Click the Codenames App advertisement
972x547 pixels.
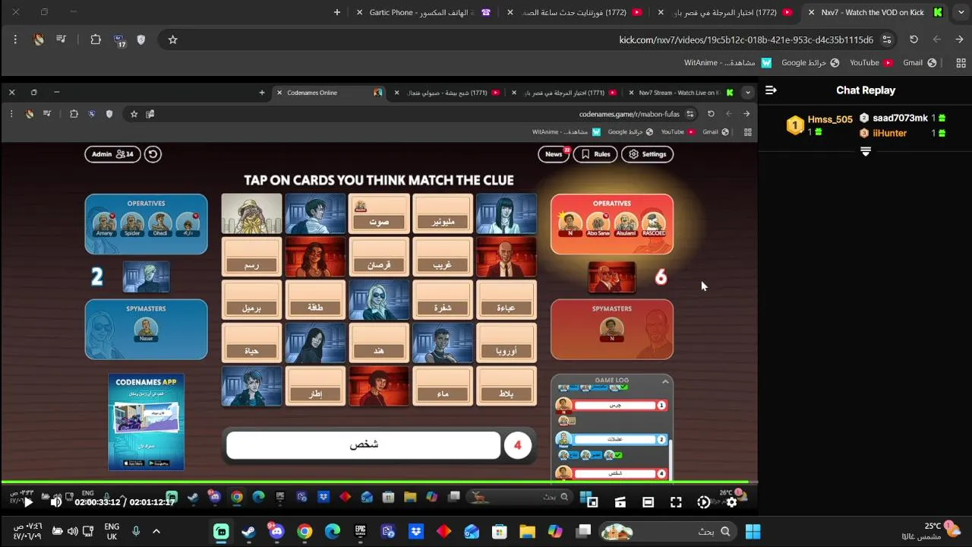click(146, 422)
